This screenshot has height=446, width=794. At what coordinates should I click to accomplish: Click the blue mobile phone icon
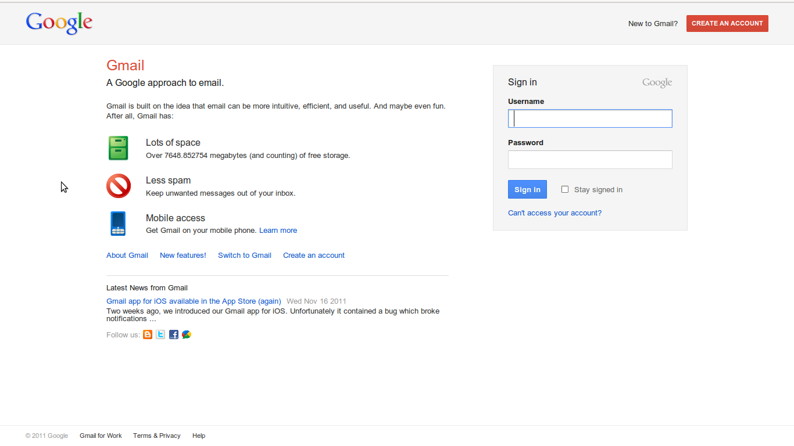tap(118, 224)
